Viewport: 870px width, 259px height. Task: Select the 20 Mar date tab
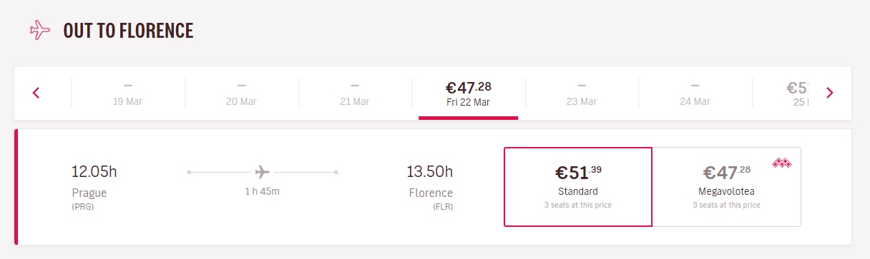pos(241,93)
